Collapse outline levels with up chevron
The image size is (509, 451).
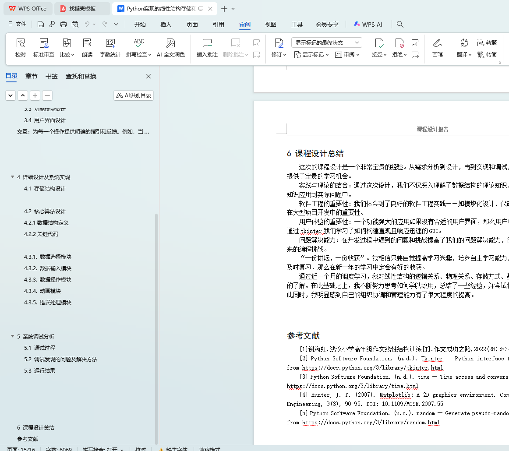[23, 95]
